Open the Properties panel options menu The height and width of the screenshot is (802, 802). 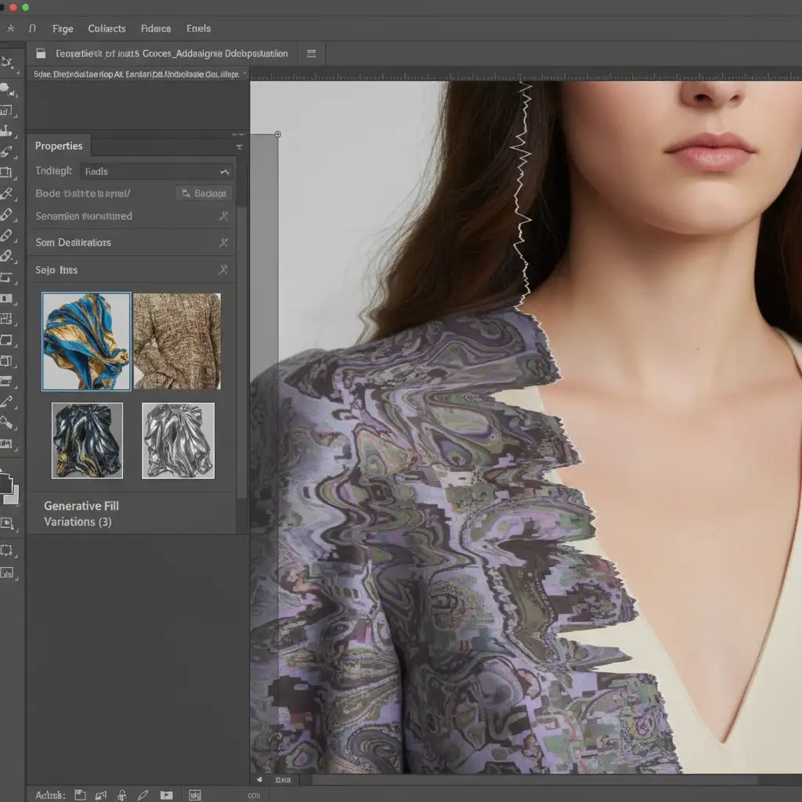pyautogui.click(x=239, y=146)
